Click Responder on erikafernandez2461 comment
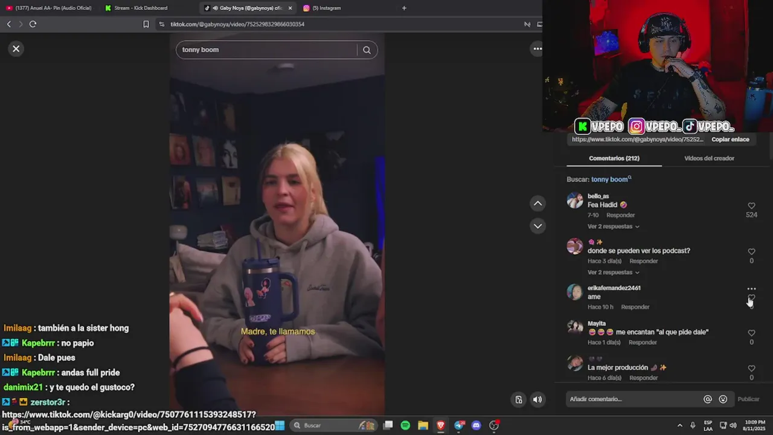The image size is (773, 435). 635,307
